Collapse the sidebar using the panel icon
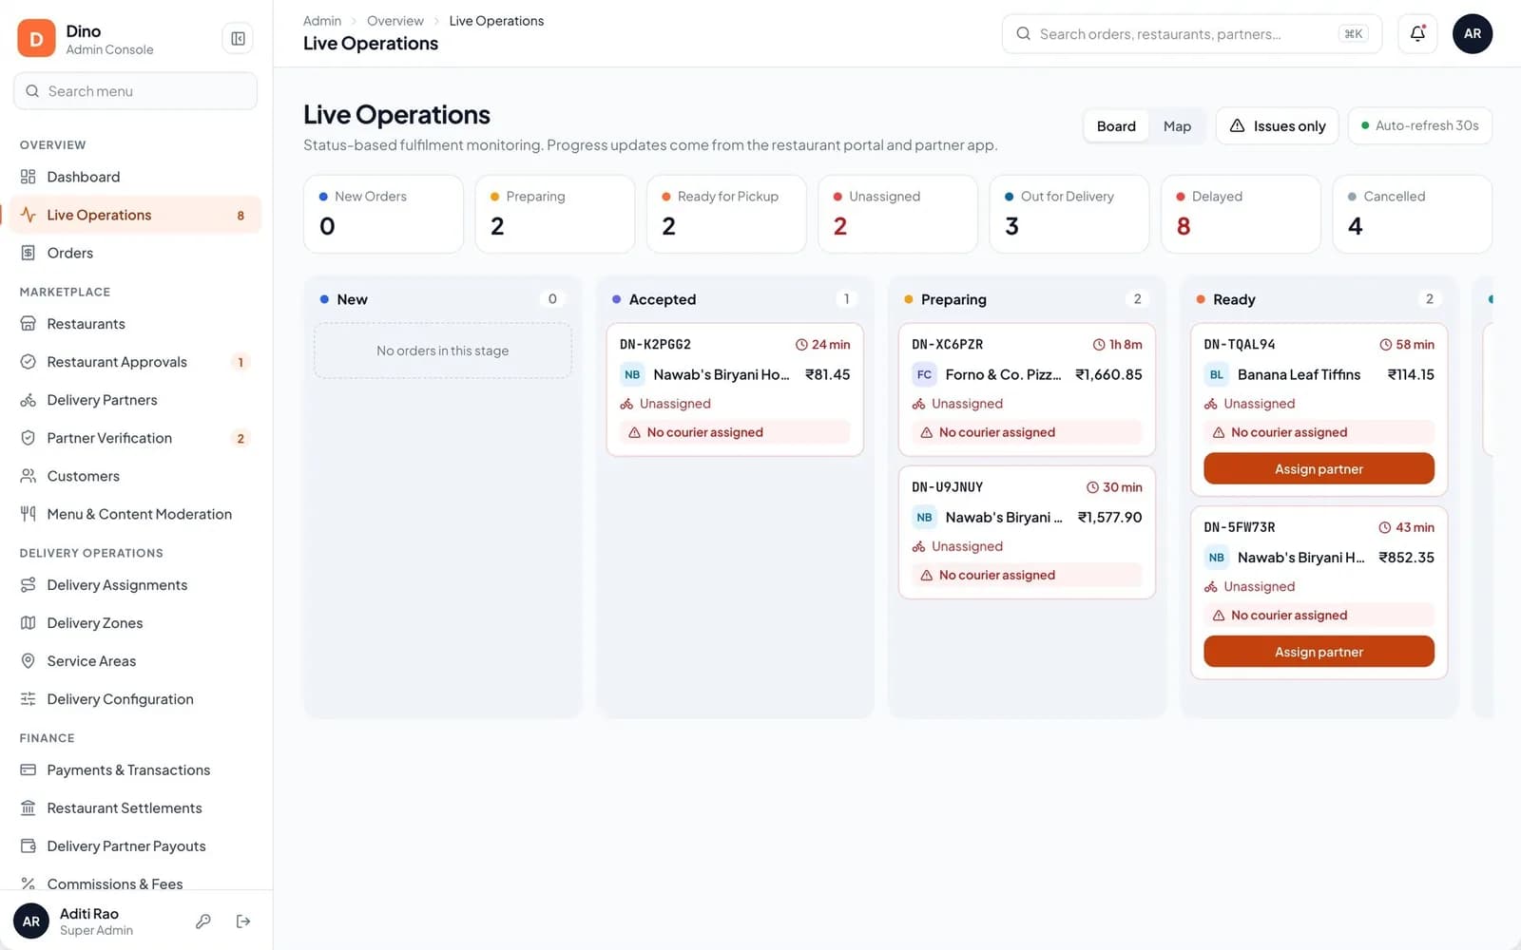Viewport: 1521px width, 950px height. 238,39
